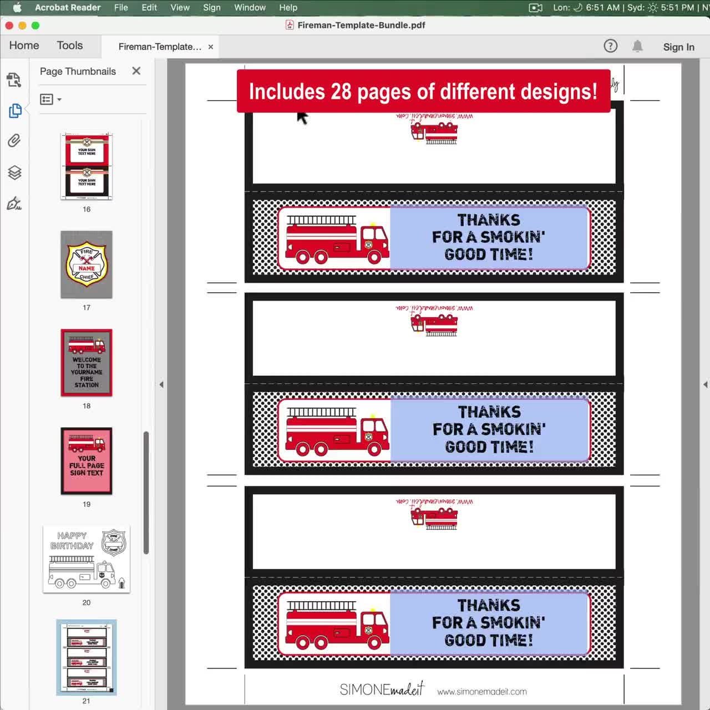Viewport: 710px width, 710px height.
Task: Click the Apple menu logo
Action: (17, 8)
